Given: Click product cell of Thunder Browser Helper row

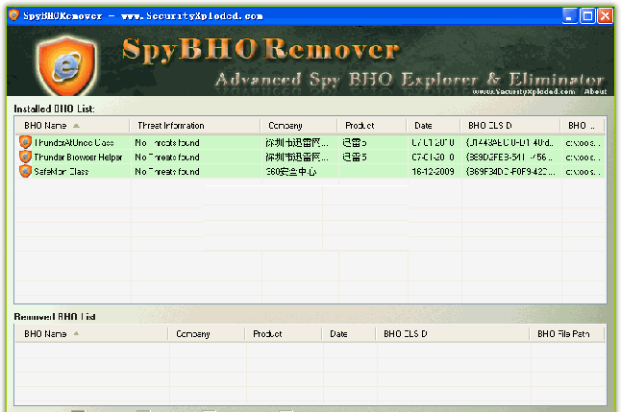Looking at the screenshot, I should pos(355,158).
